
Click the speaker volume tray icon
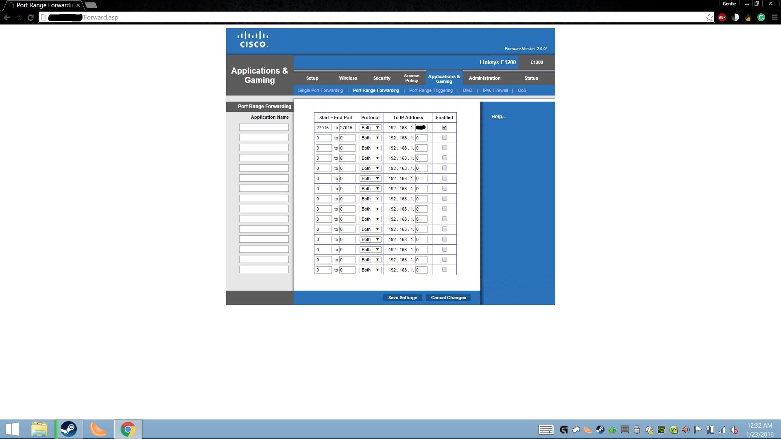pyautogui.click(x=685, y=430)
